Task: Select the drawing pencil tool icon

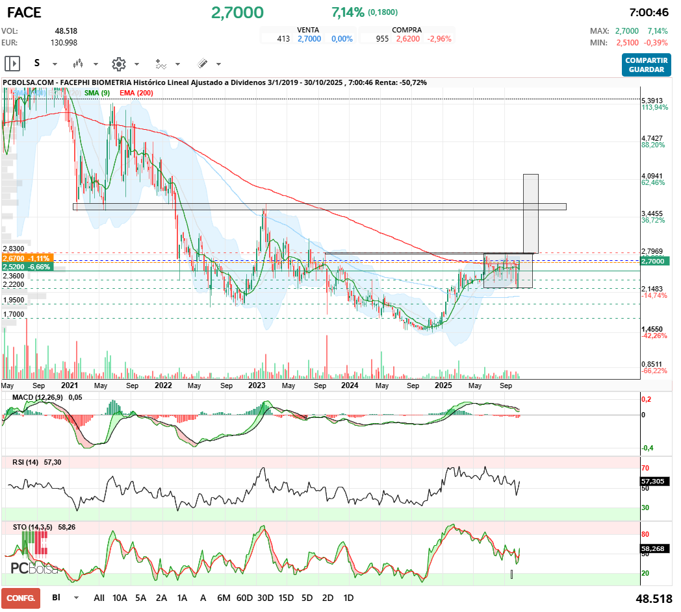Action: pyautogui.click(x=202, y=64)
